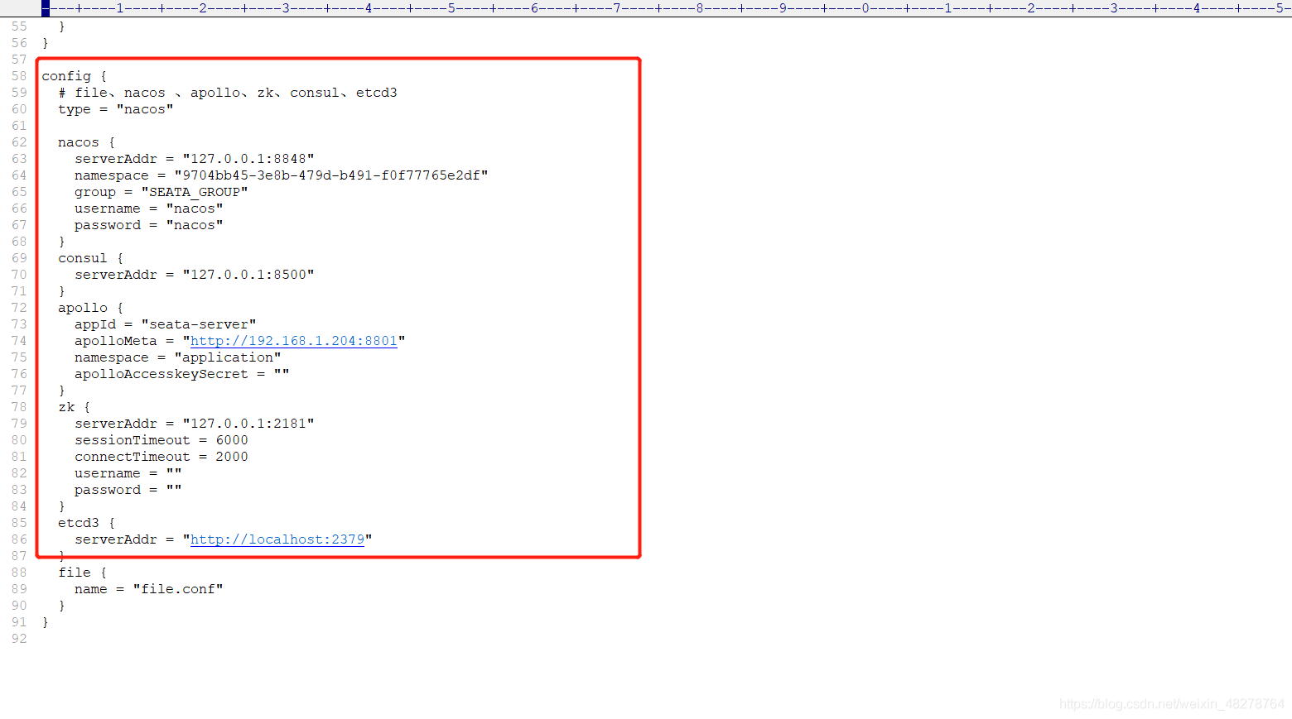The width and height of the screenshot is (1292, 719).
Task: Open the http://localhost:2379 etcd3 link
Action: pos(277,539)
